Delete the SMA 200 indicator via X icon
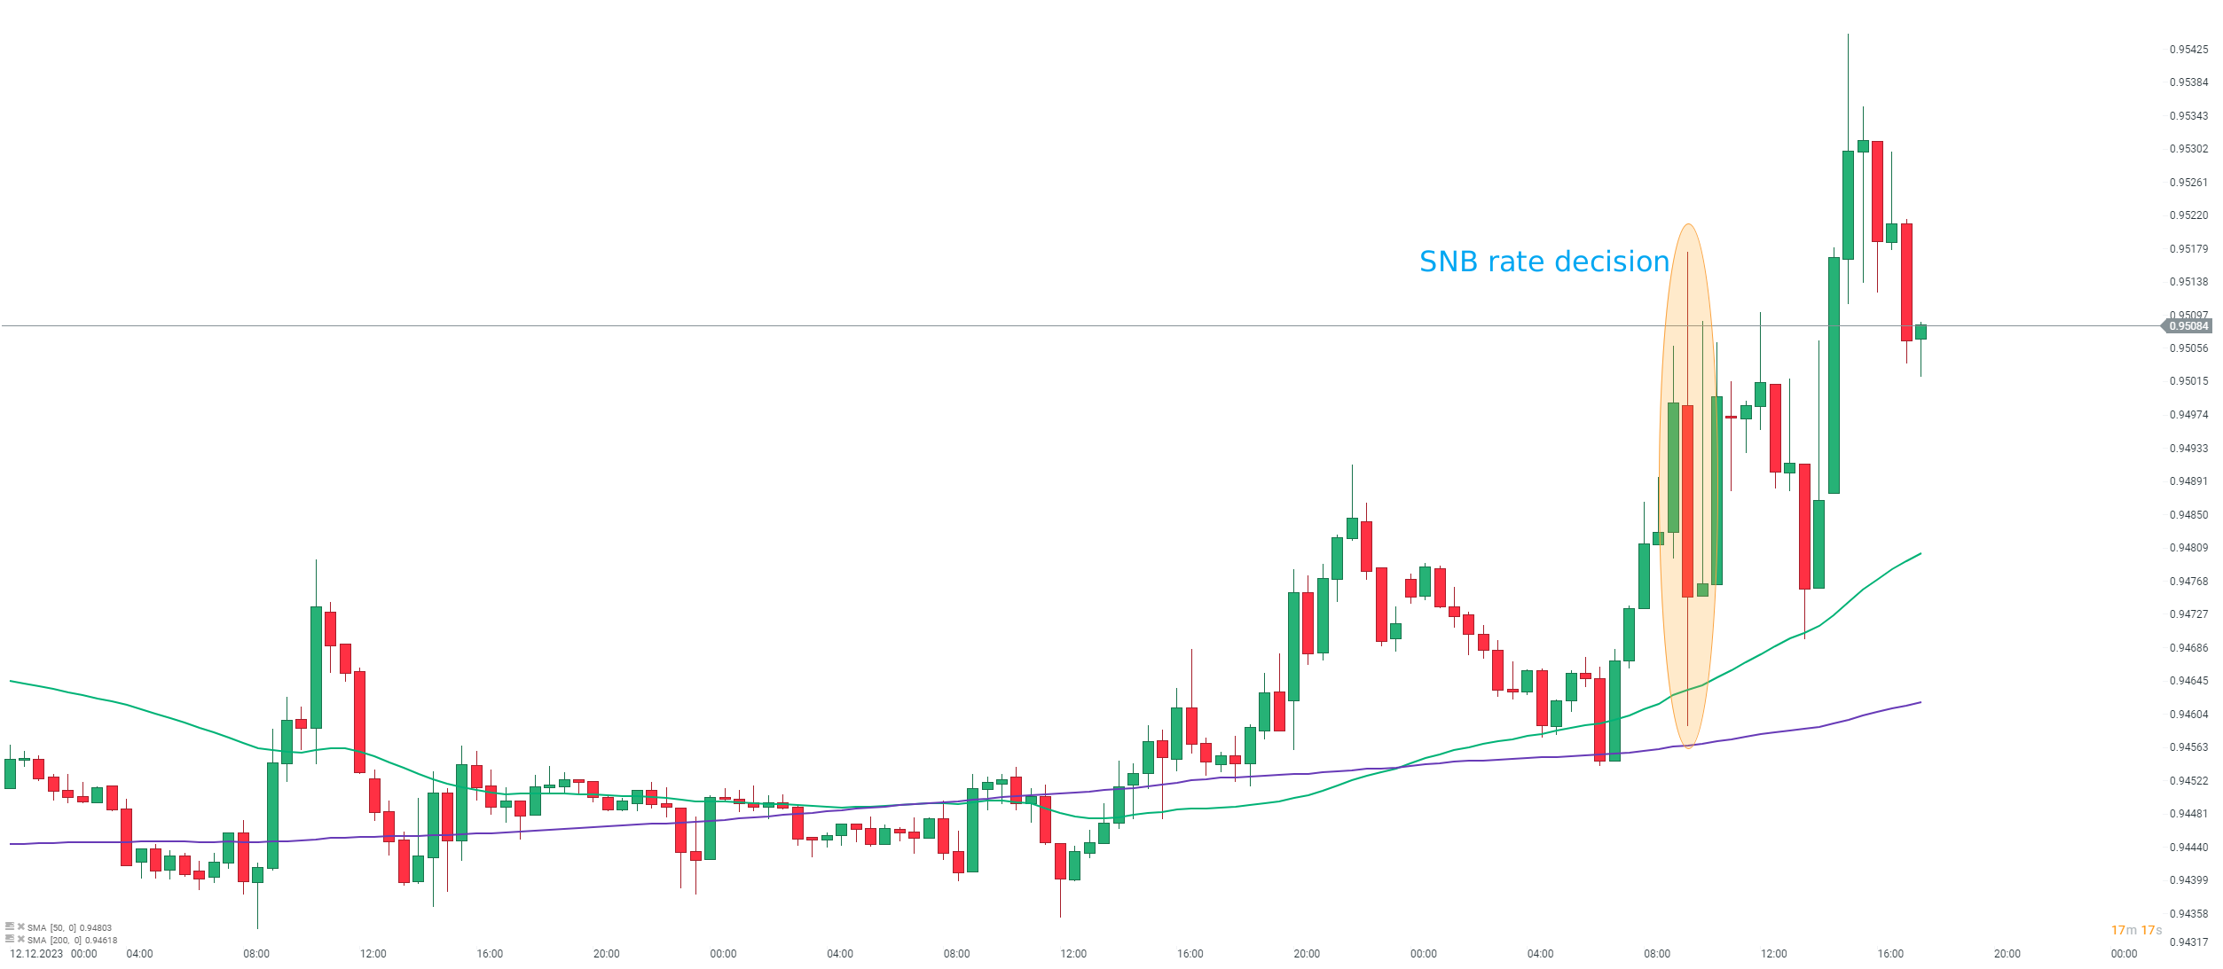Viewport: 2223px width, 969px height. [20, 938]
